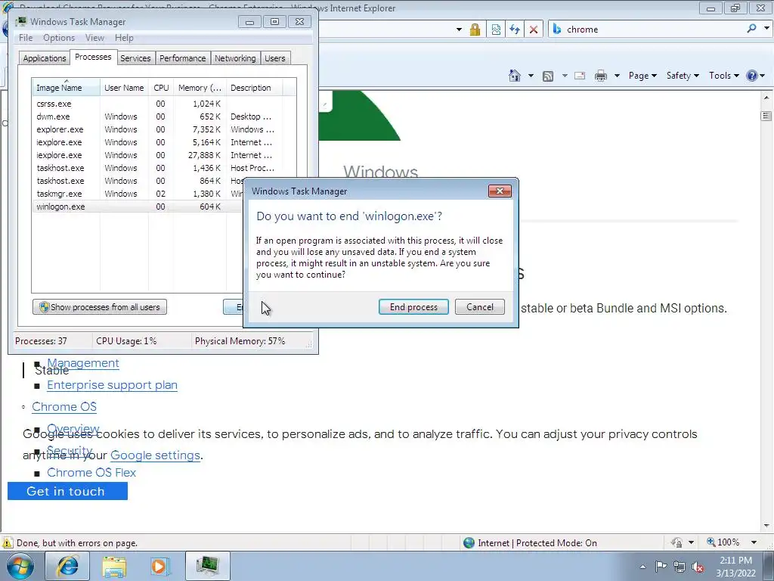
Task: Show hidden tray icons arrow
Action: [642, 567]
